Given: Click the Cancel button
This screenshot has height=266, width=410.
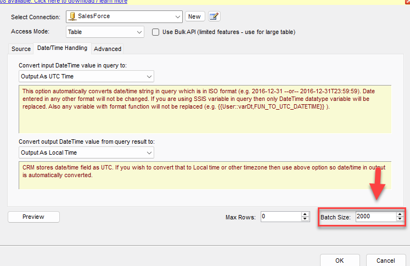Looking at the screenshot, I should click(x=386, y=260).
